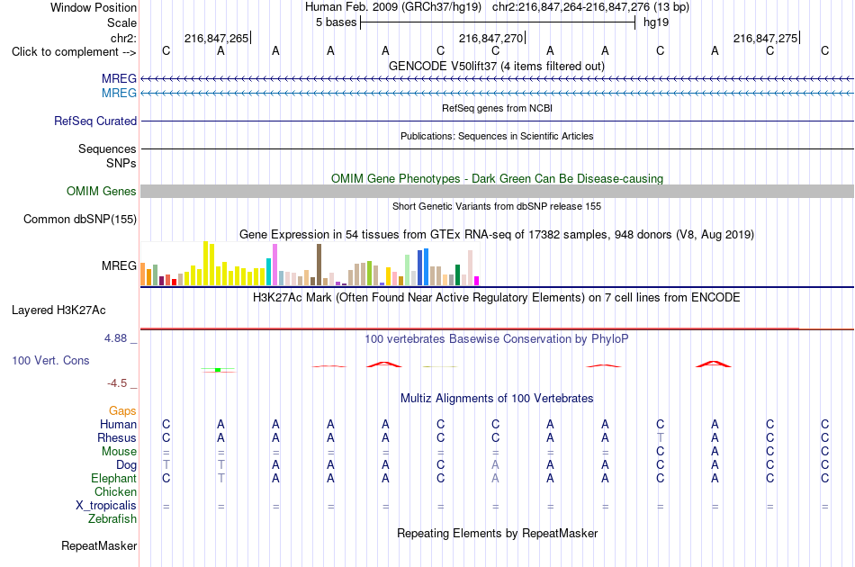
Task: Open the RepeatMasker track label
Action: point(99,545)
